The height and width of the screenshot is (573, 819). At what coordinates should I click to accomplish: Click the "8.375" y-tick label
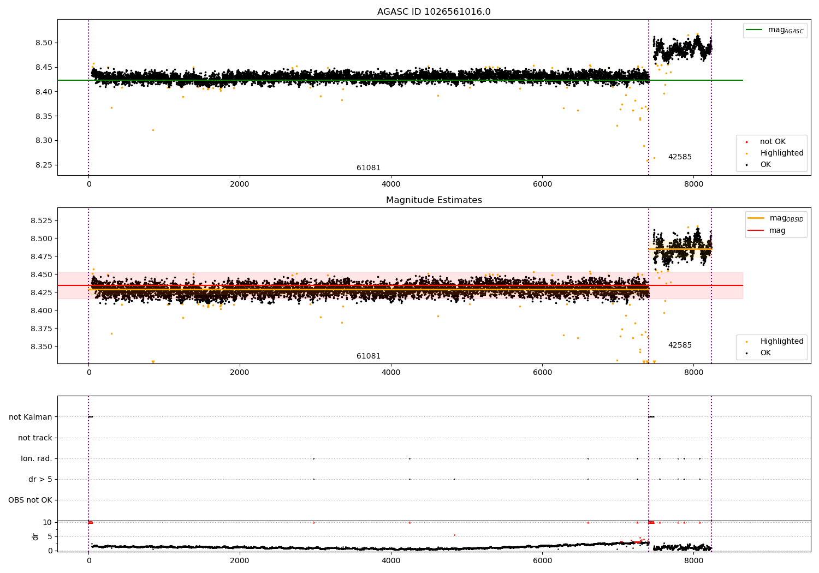(41, 329)
